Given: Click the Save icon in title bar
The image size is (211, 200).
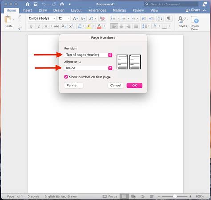Looking at the screenshot, I should pos(36,4).
